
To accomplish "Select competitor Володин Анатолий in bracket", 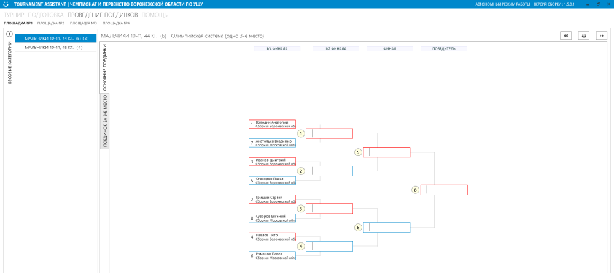I will (272, 124).
